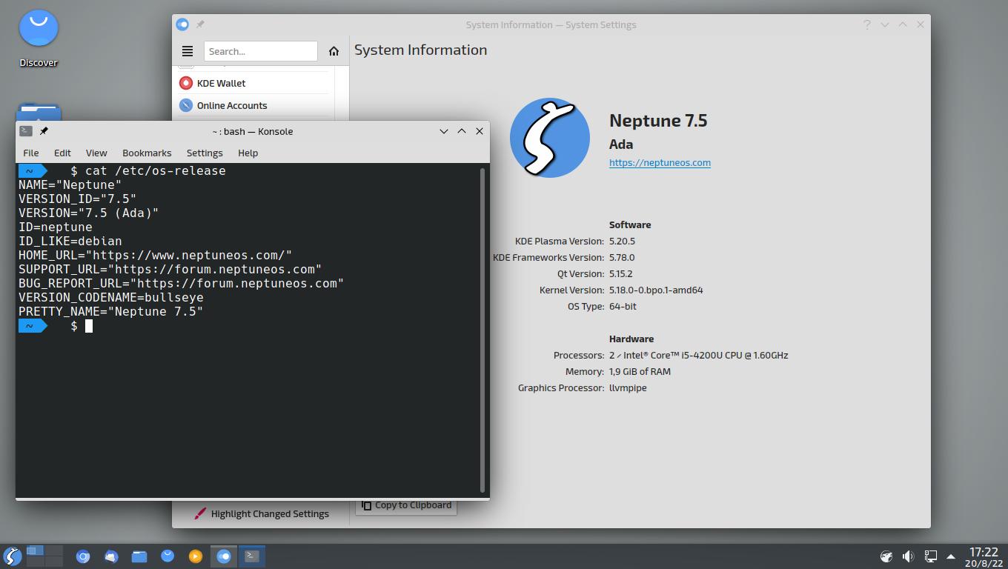Open Konsole Bookmarks menu
Viewport: 1008px width, 569px height.
[147, 153]
